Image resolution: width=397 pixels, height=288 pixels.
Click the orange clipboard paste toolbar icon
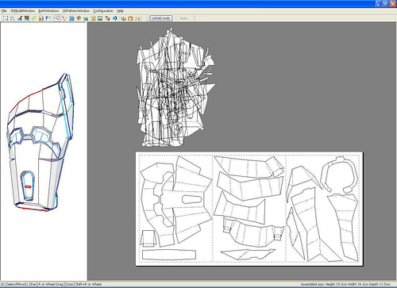click(x=130, y=18)
